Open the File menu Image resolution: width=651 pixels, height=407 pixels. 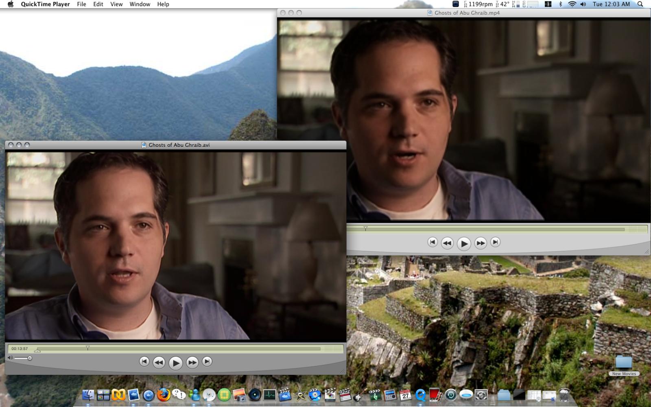[81, 4]
